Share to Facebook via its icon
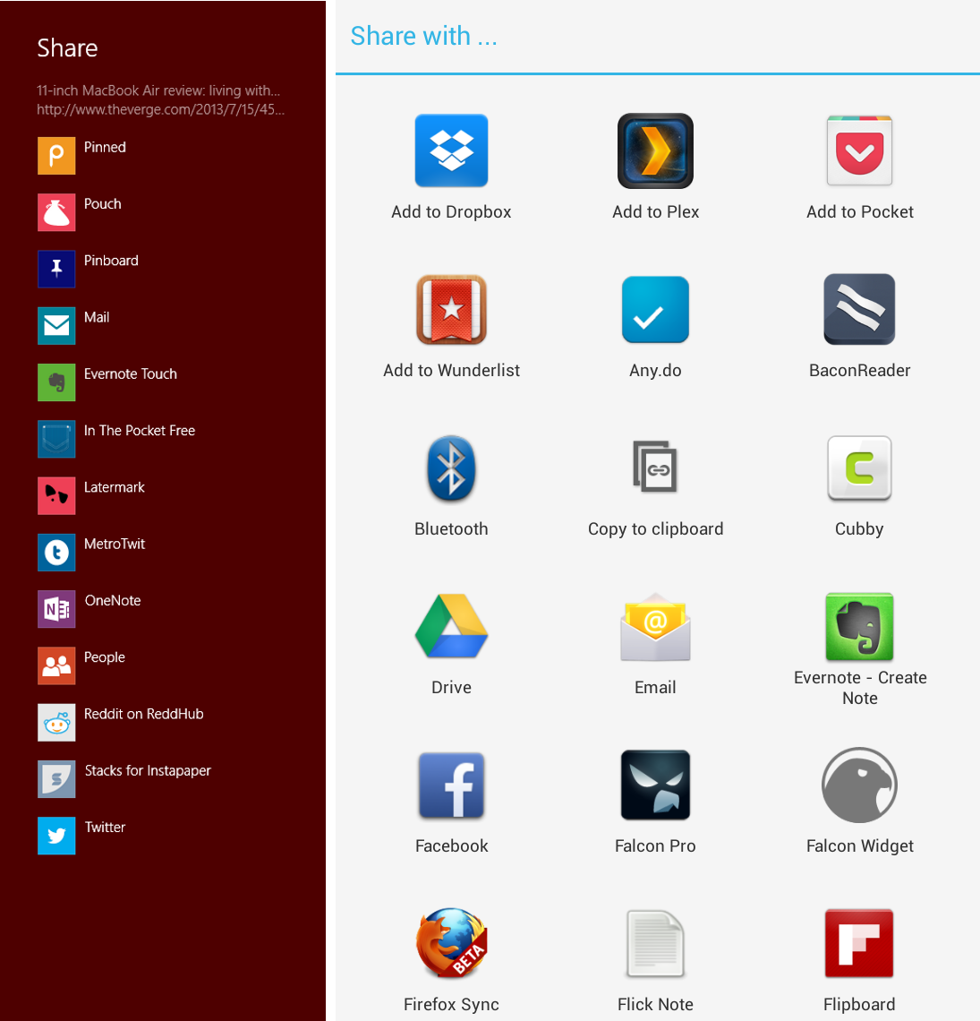 click(x=451, y=785)
